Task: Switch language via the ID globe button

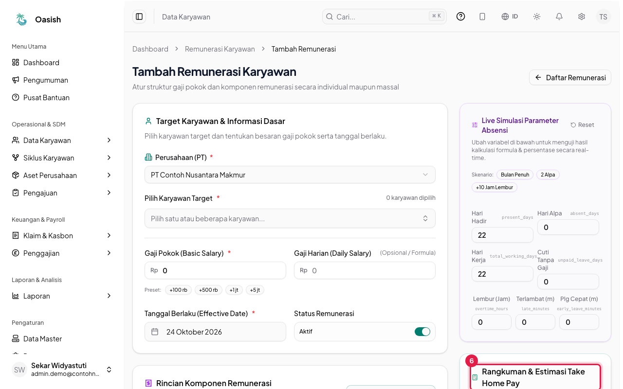Action: pyautogui.click(x=510, y=17)
